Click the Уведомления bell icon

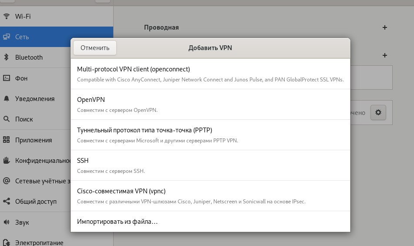coord(7,99)
